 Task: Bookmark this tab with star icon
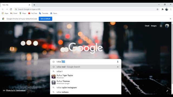(157, 9)
